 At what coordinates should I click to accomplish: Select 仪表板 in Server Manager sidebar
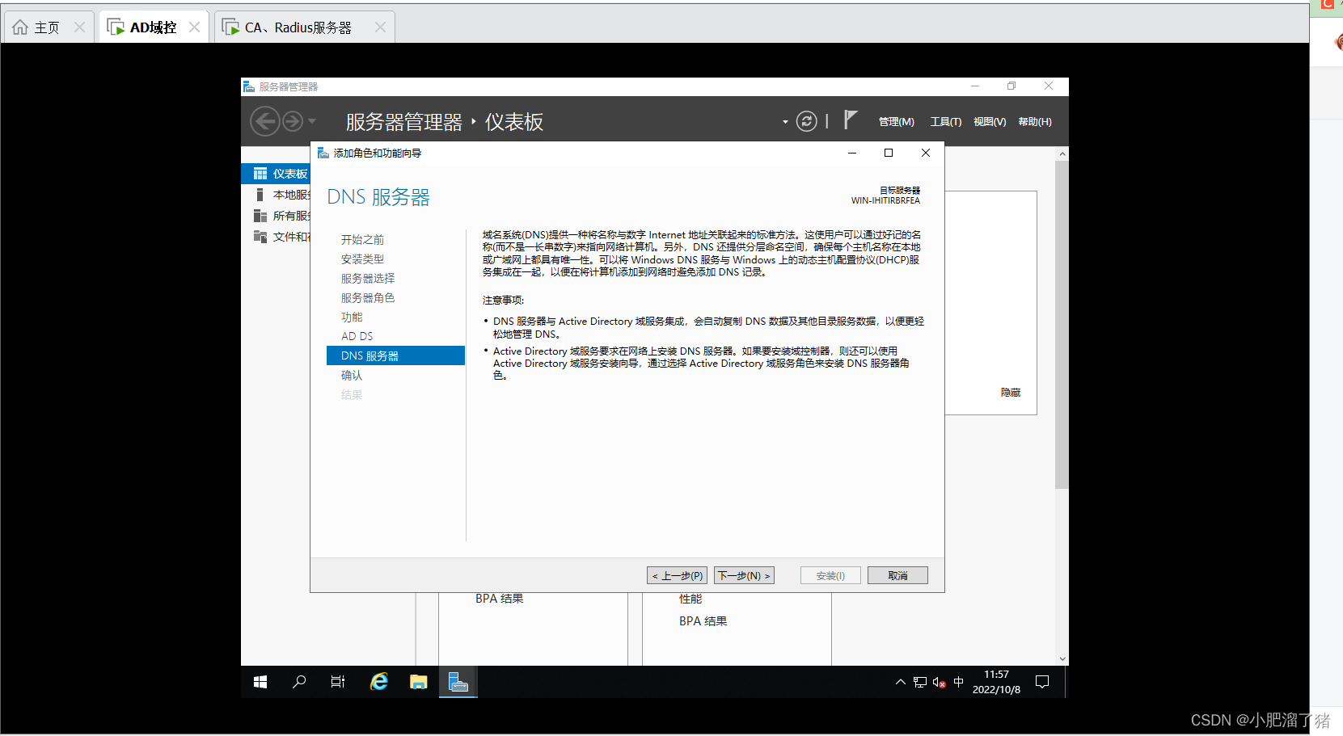click(277, 174)
